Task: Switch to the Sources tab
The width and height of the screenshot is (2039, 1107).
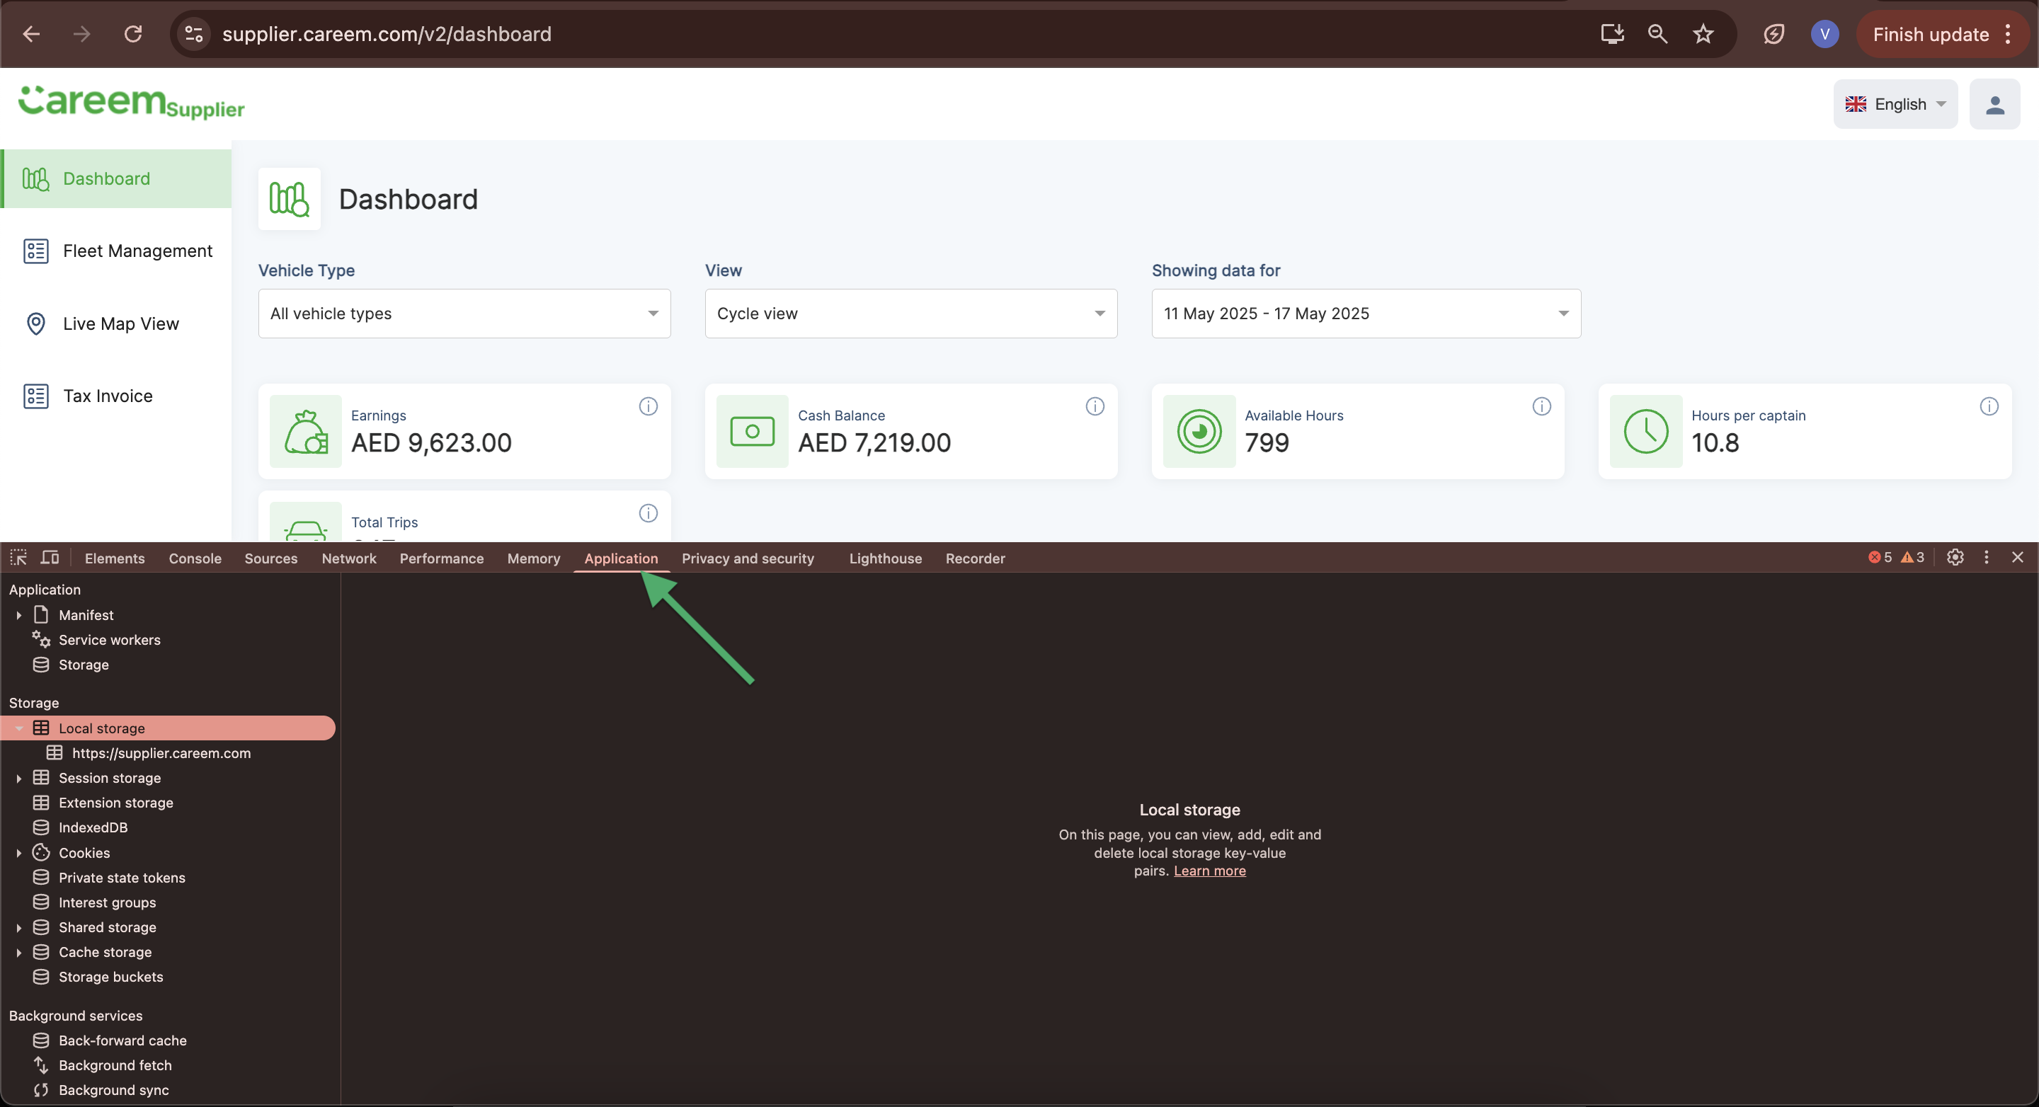Action: pyautogui.click(x=270, y=558)
